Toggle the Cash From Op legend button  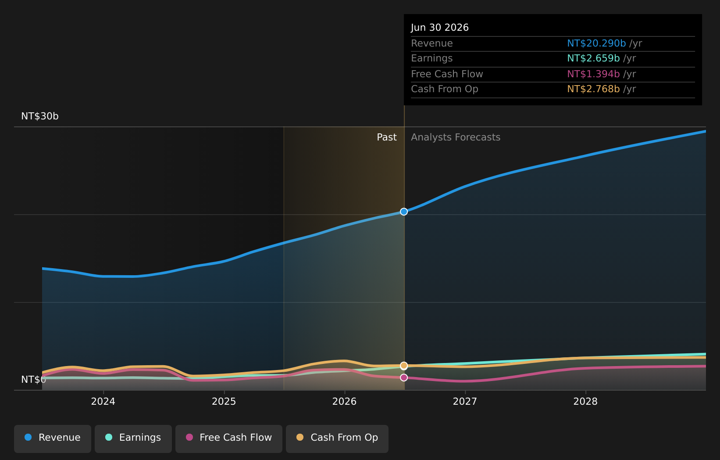point(337,438)
